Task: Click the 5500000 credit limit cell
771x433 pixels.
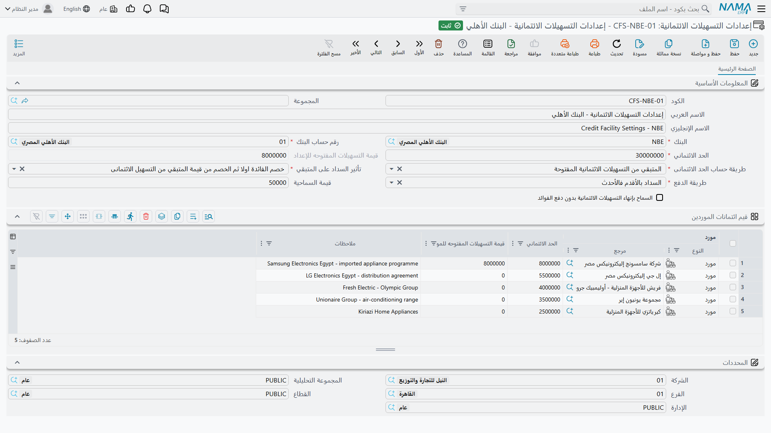Action: 535,275
